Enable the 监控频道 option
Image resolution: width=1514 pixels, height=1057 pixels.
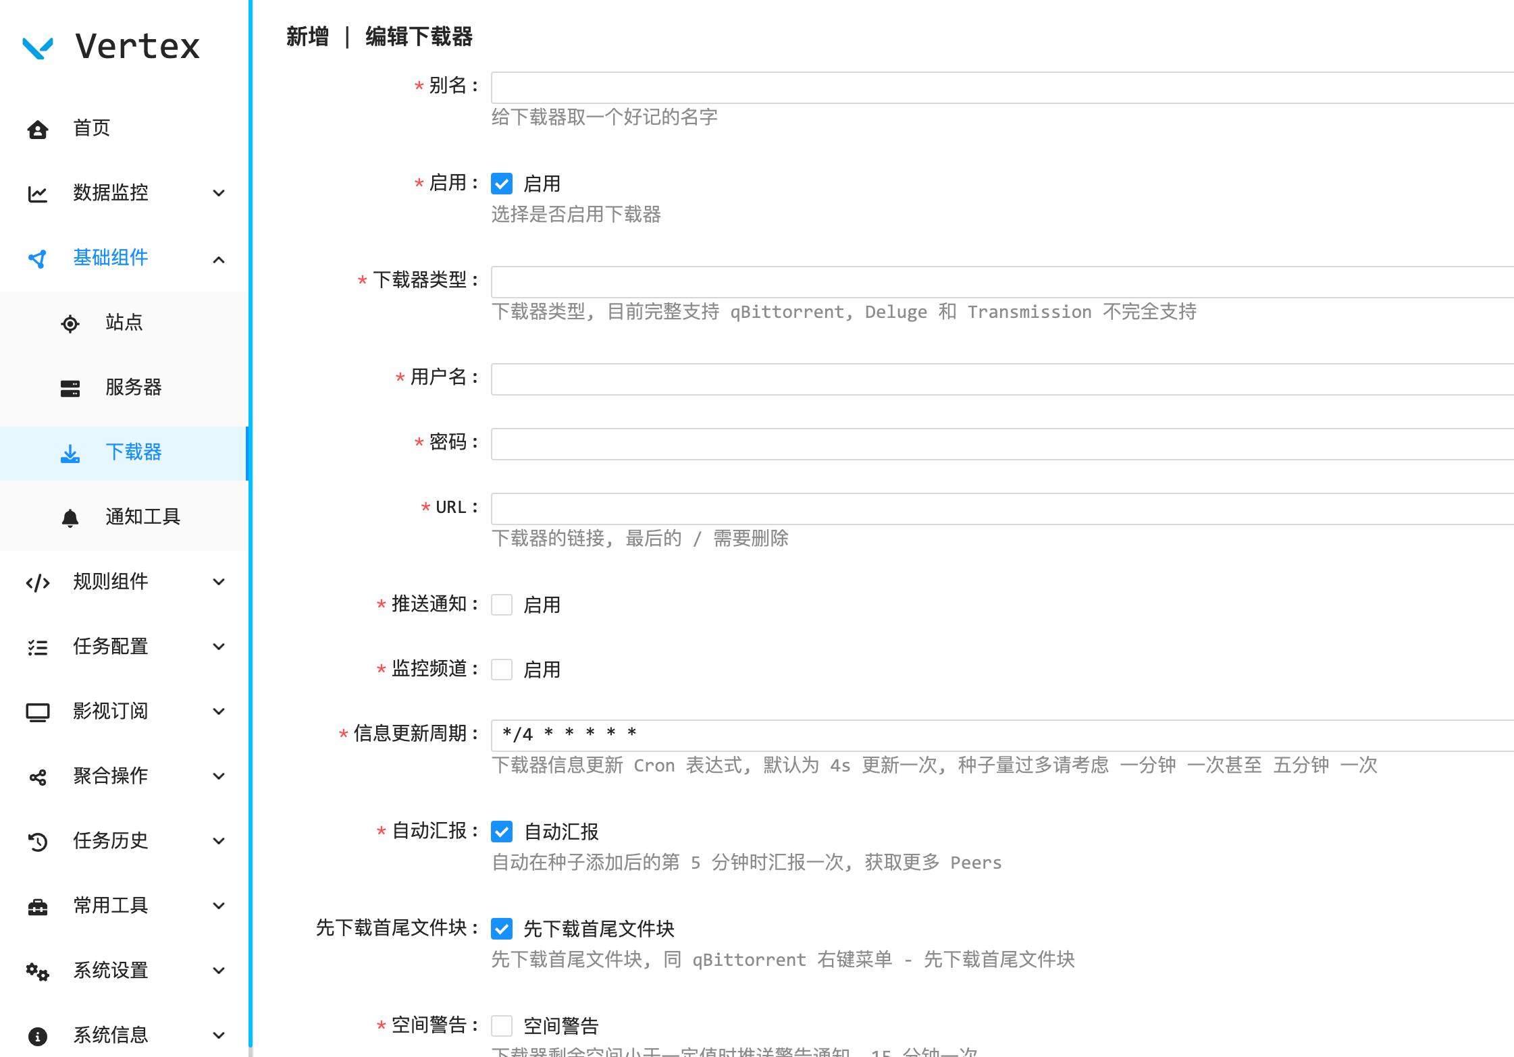[x=502, y=669]
